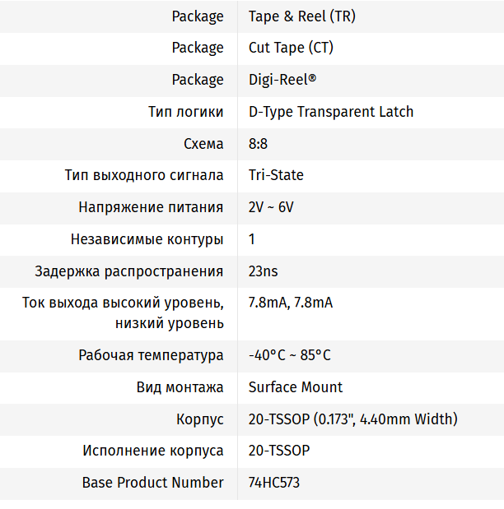Select the Surface Mount value
This screenshot has height=509, width=504.
pyautogui.click(x=295, y=387)
